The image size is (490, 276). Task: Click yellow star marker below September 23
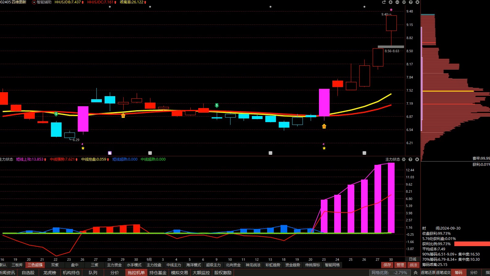(324, 148)
